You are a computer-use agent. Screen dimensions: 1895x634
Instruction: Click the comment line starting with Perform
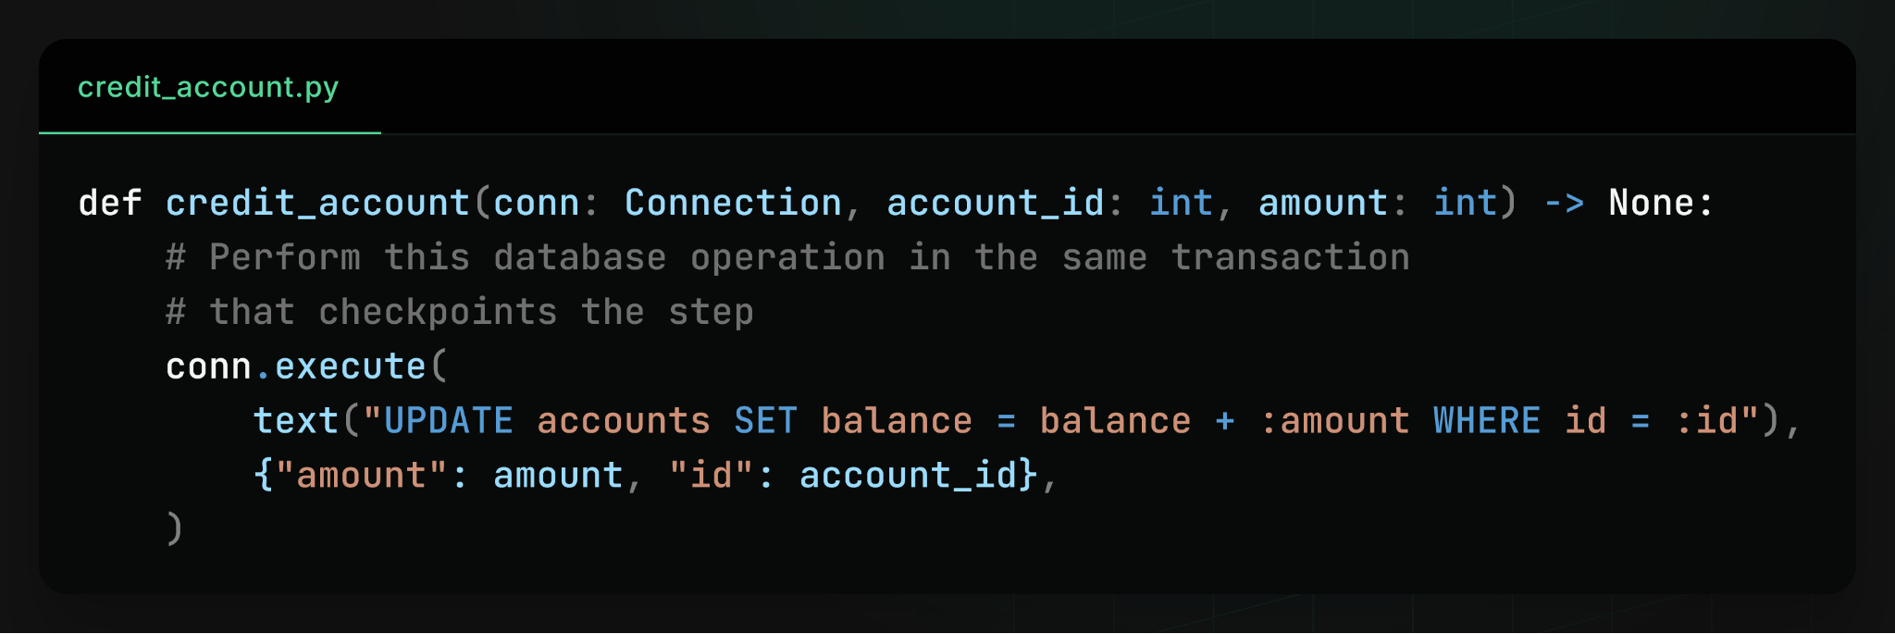(x=788, y=257)
